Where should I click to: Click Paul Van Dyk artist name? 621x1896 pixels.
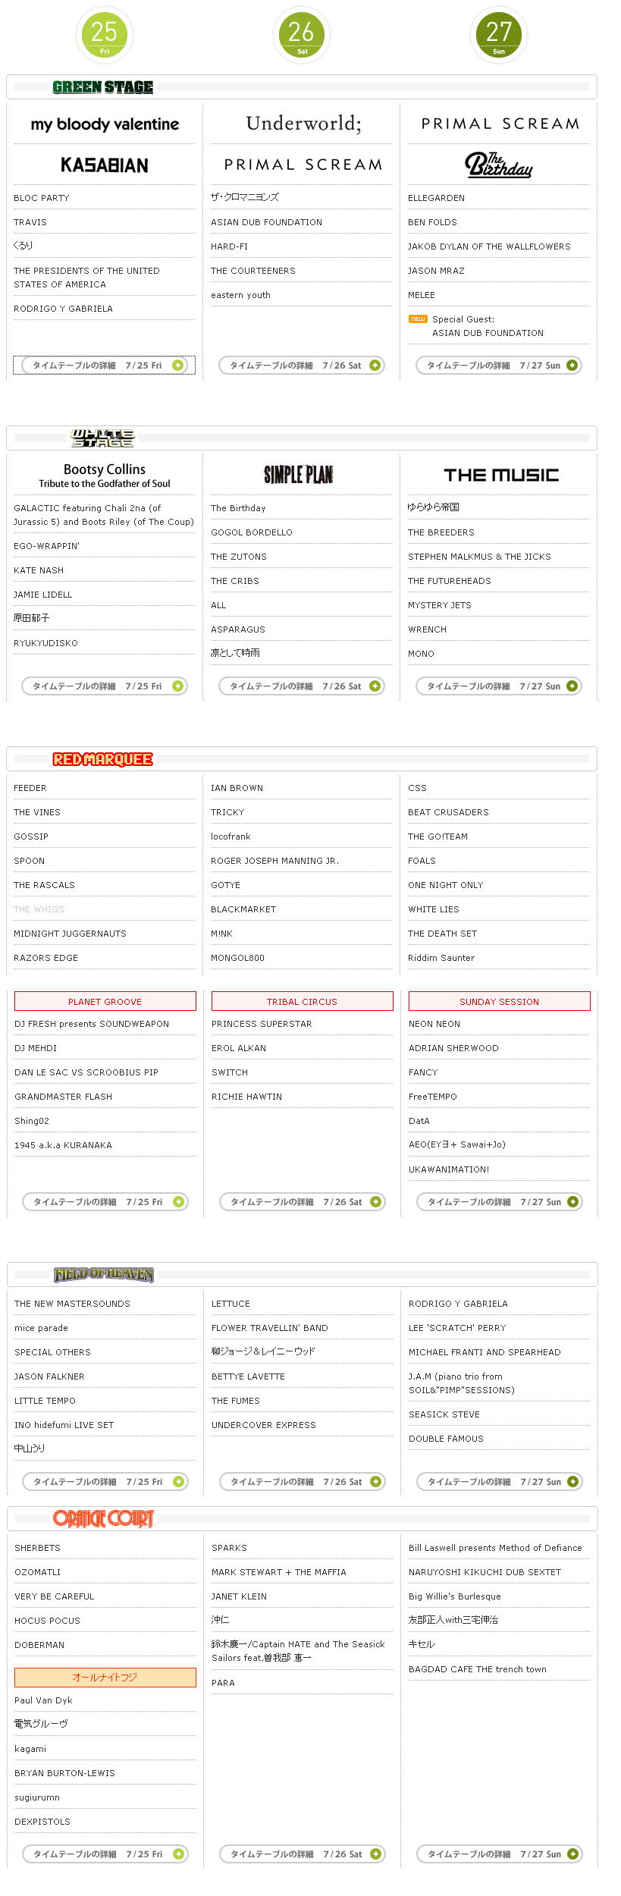(x=43, y=1700)
